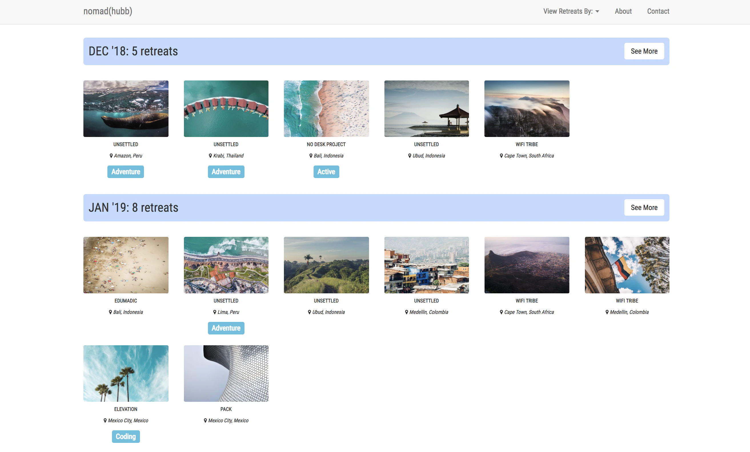Click the Adventure tag under Lima, Peru
The image size is (750, 452).
pyautogui.click(x=226, y=328)
